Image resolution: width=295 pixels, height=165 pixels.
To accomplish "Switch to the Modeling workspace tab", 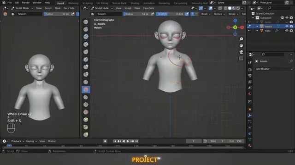I will 73,3.
